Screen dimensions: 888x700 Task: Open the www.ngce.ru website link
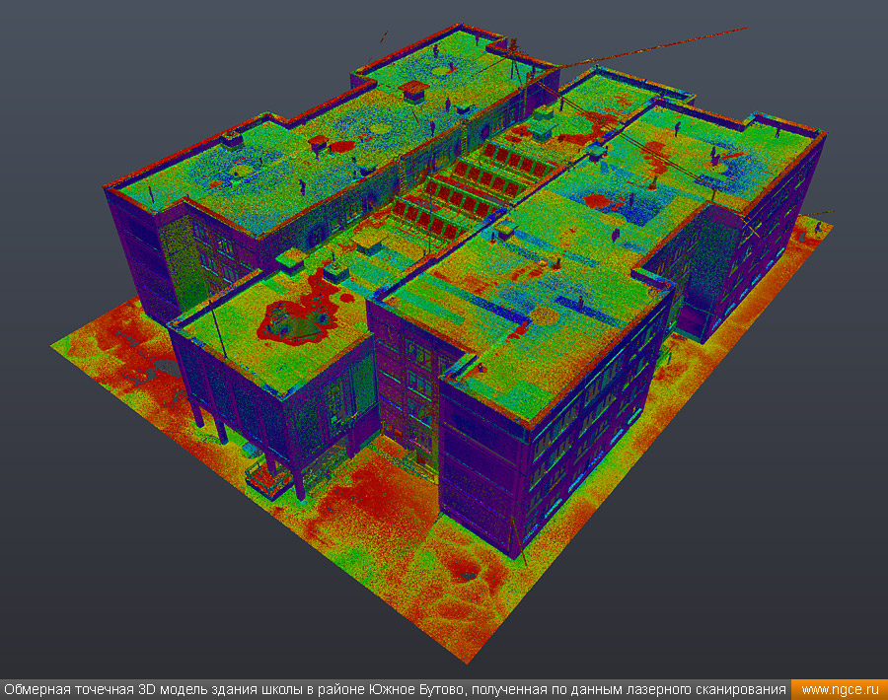839,690
